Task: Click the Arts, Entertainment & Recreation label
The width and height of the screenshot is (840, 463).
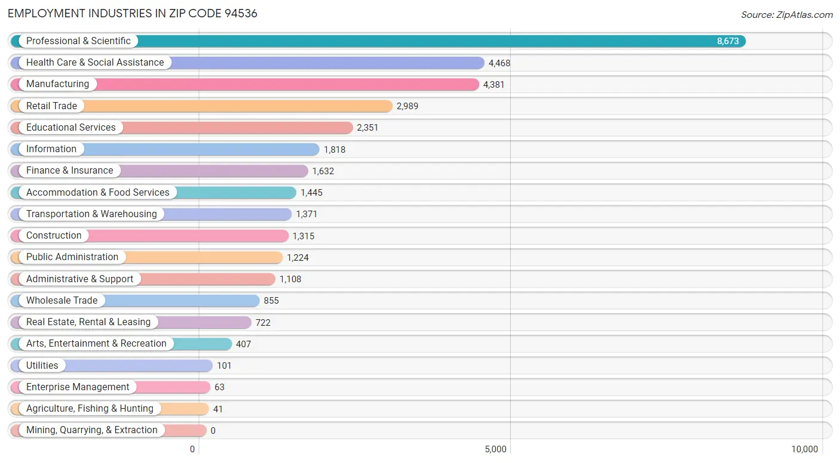Action: coord(96,344)
